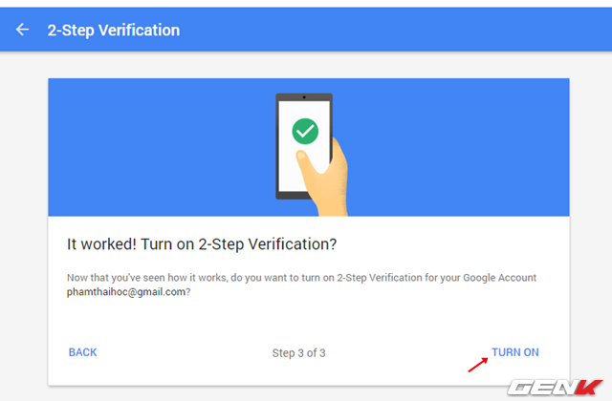Click the phamthaihoc@gmail.com email address

pos(126,292)
